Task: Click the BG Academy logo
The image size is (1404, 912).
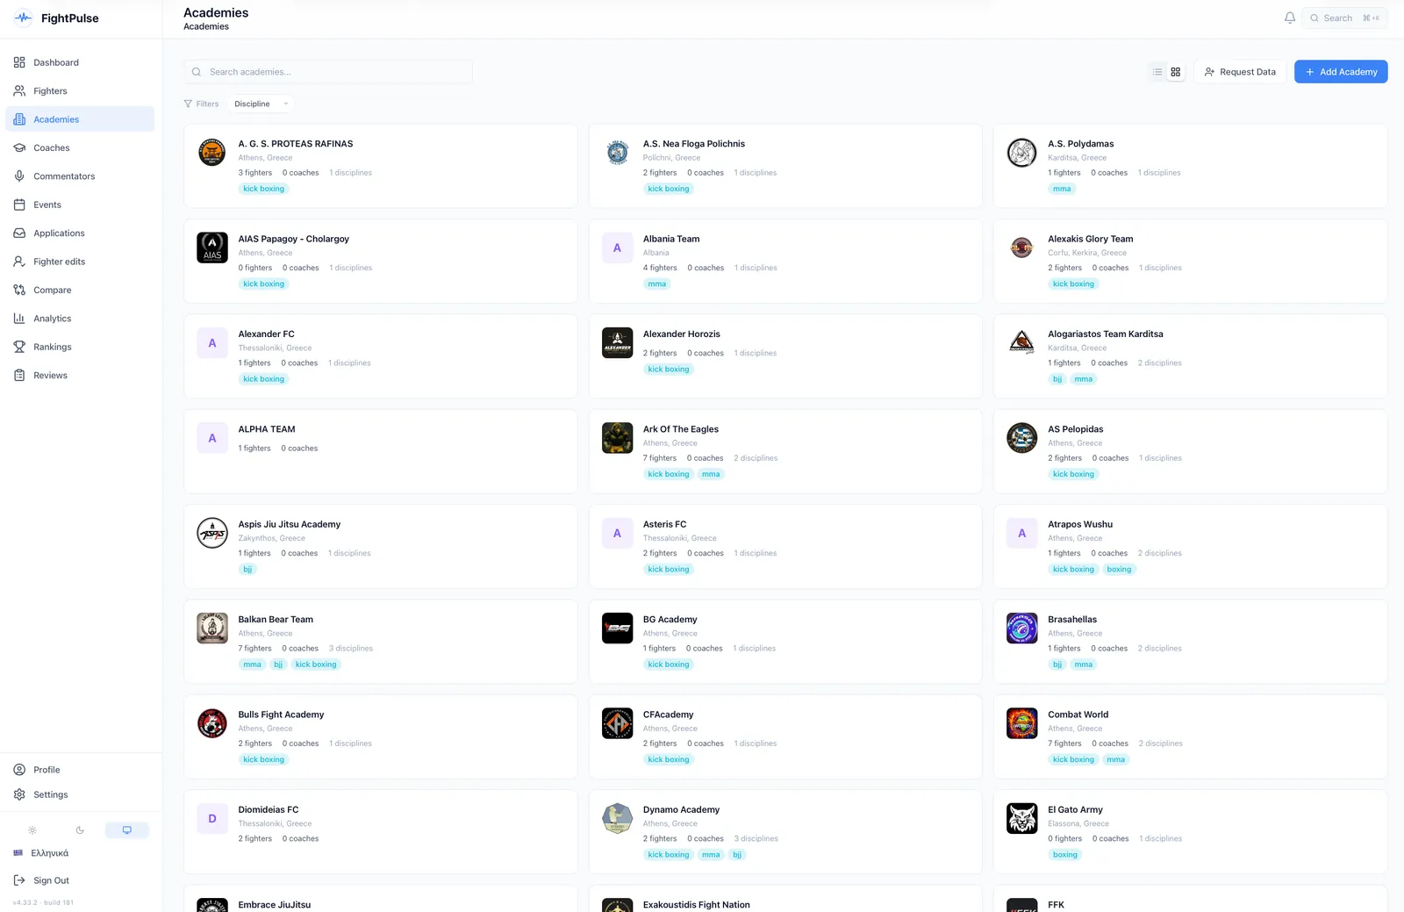Action: click(618, 628)
